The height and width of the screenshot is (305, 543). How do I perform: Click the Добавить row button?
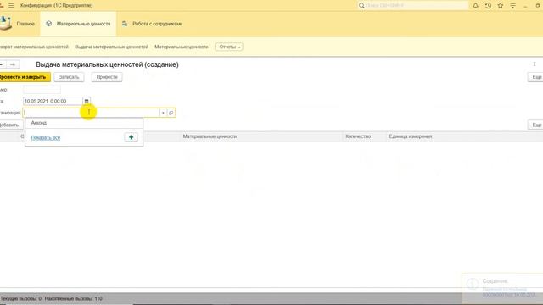tap(11, 125)
